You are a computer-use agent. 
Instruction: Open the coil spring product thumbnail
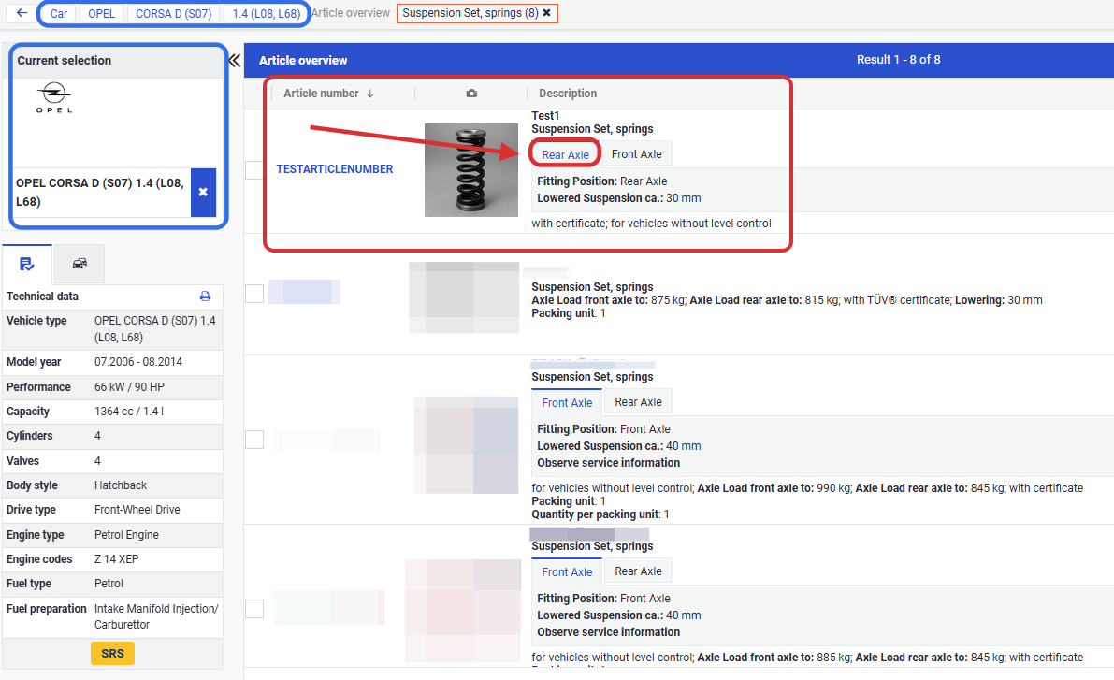pos(470,170)
